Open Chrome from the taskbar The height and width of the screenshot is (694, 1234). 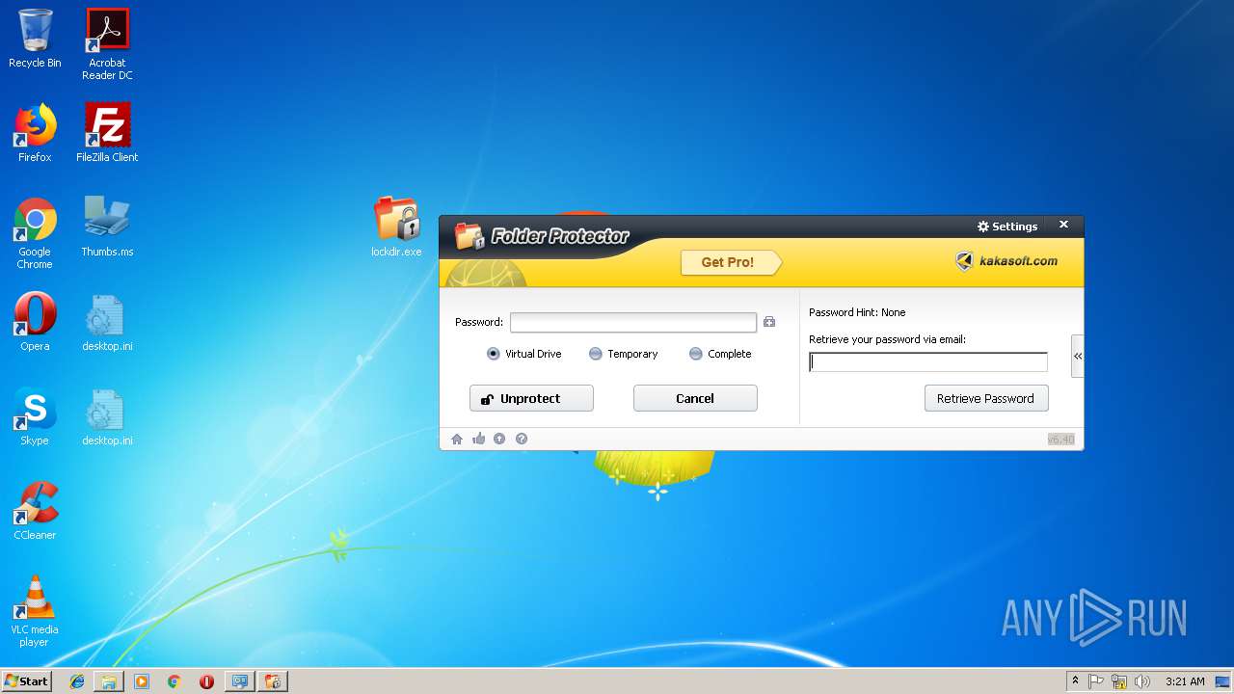pyautogui.click(x=174, y=681)
